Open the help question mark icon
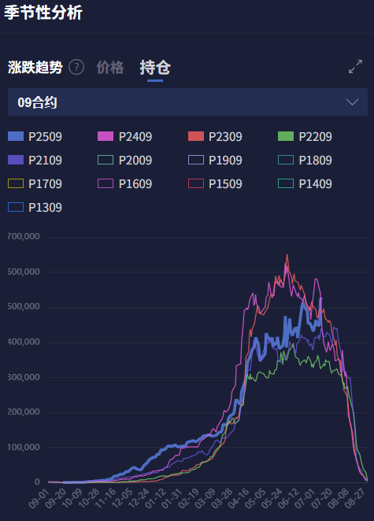This screenshot has width=374, height=521. (x=76, y=68)
